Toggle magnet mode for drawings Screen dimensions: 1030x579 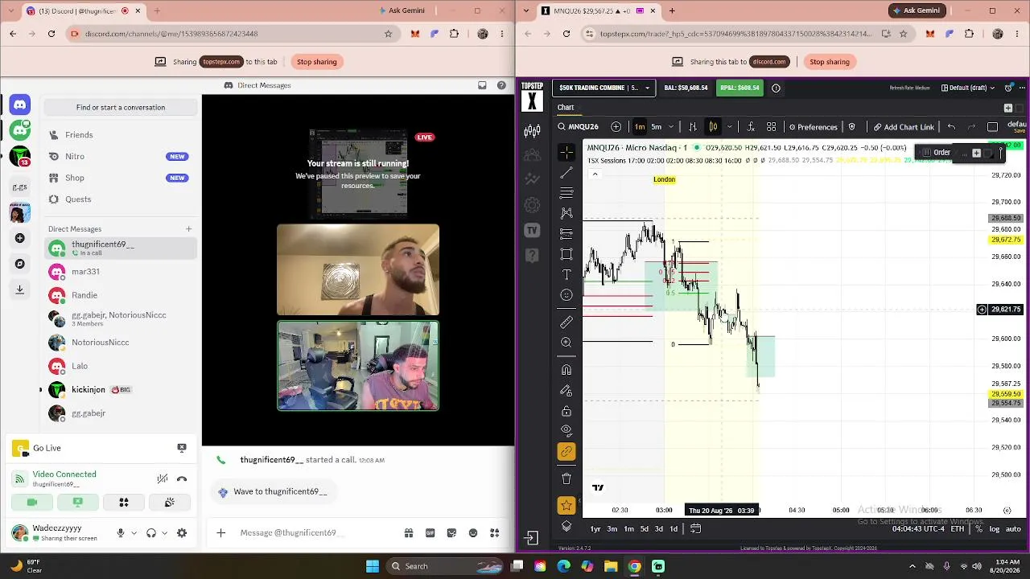[566, 370]
